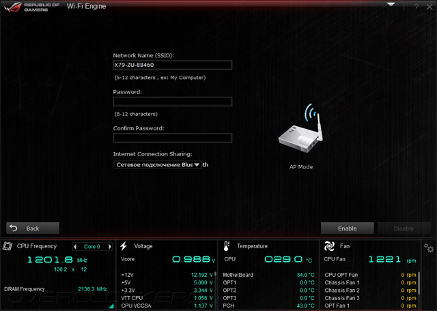Open the help question mark icon
This screenshot has width=437, height=311.
coord(416,8)
